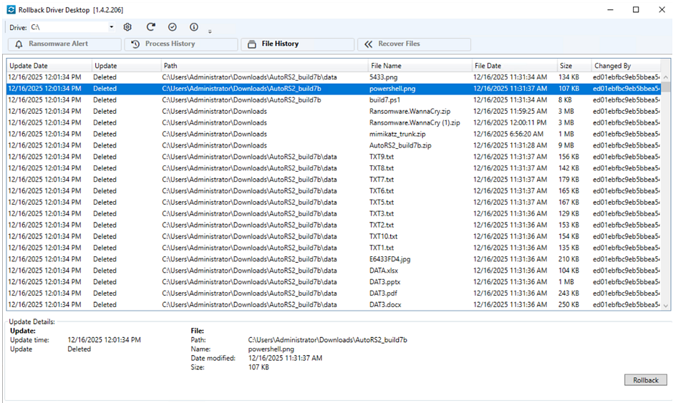Open the Recover Files tab

coord(414,44)
